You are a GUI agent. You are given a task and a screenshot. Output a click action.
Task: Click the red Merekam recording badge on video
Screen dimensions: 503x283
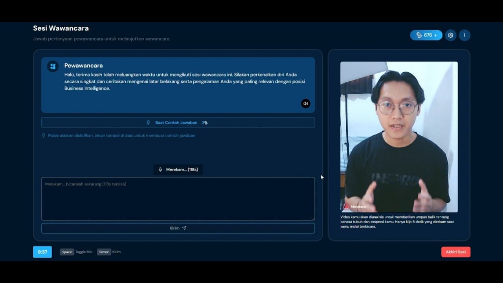pos(356,206)
